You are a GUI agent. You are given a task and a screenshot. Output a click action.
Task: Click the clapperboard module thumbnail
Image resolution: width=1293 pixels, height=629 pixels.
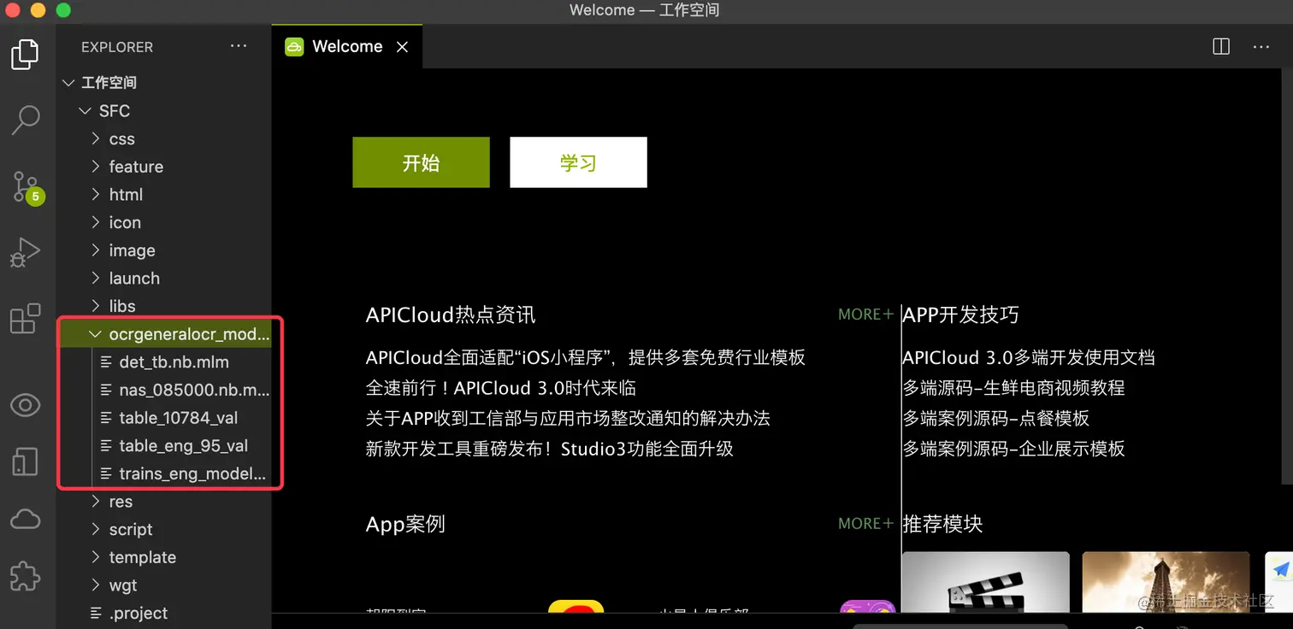point(986,582)
